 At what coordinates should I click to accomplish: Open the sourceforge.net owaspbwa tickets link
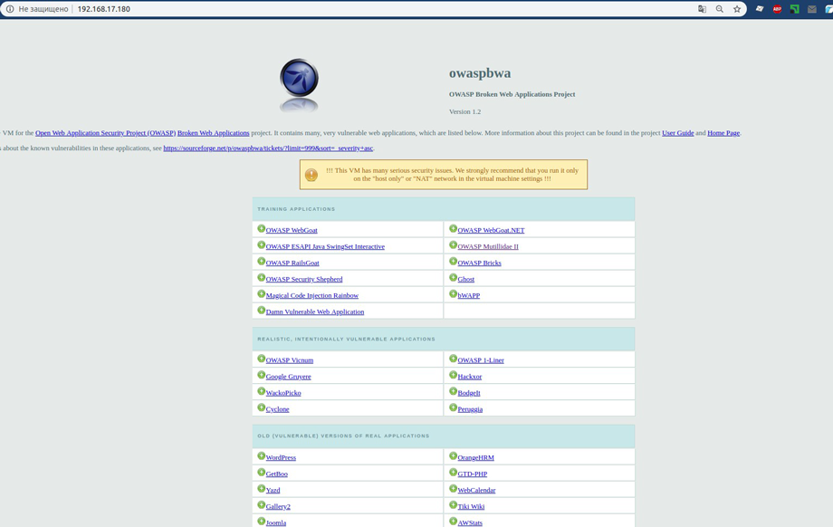[268, 149]
